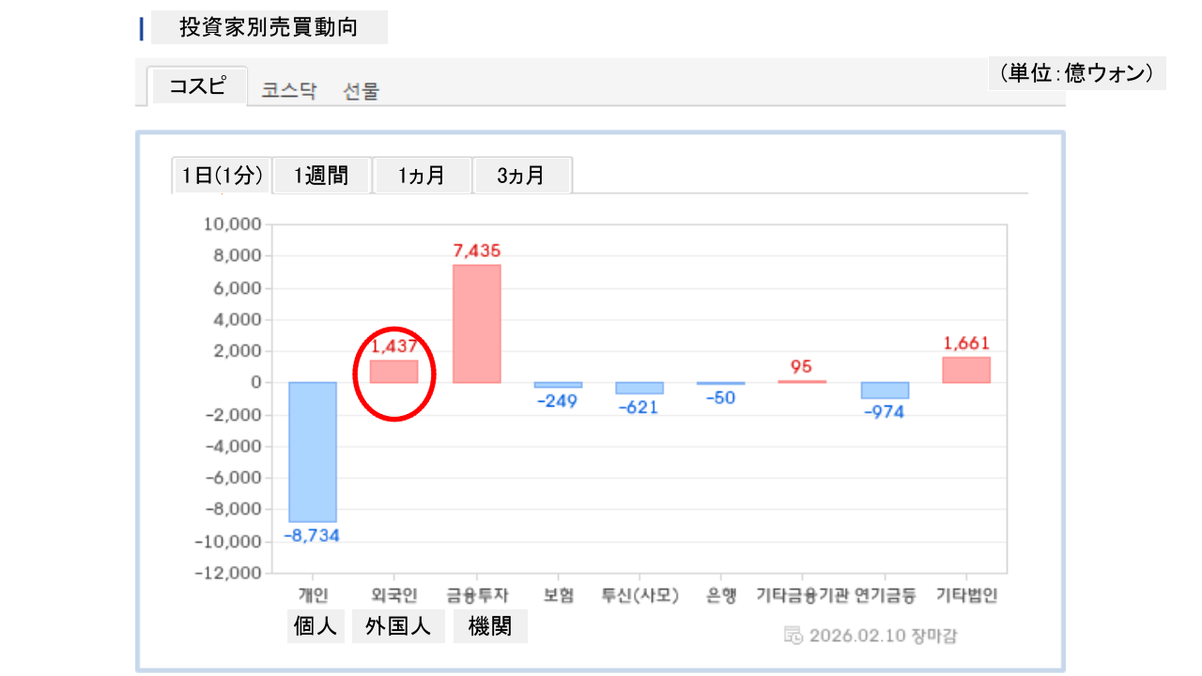Click the 투신(사모) bar labeled -621
The height and width of the screenshot is (676, 1202).
coord(640,388)
